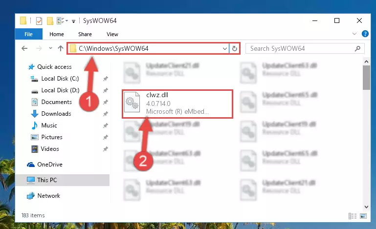This screenshot has height=229, width=376.
Task: Click the vertical scrollbar thumb
Action: click(x=366, y=78)
